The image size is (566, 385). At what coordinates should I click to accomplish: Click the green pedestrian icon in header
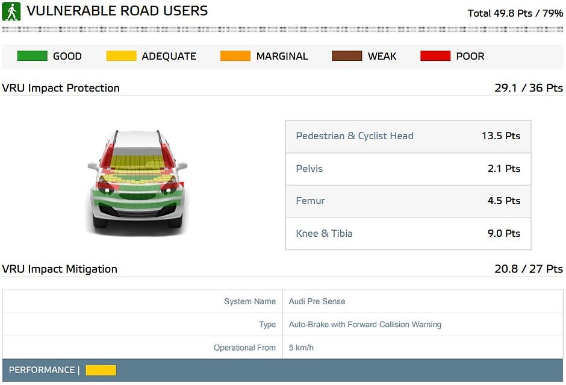click(x=11, y=11)
